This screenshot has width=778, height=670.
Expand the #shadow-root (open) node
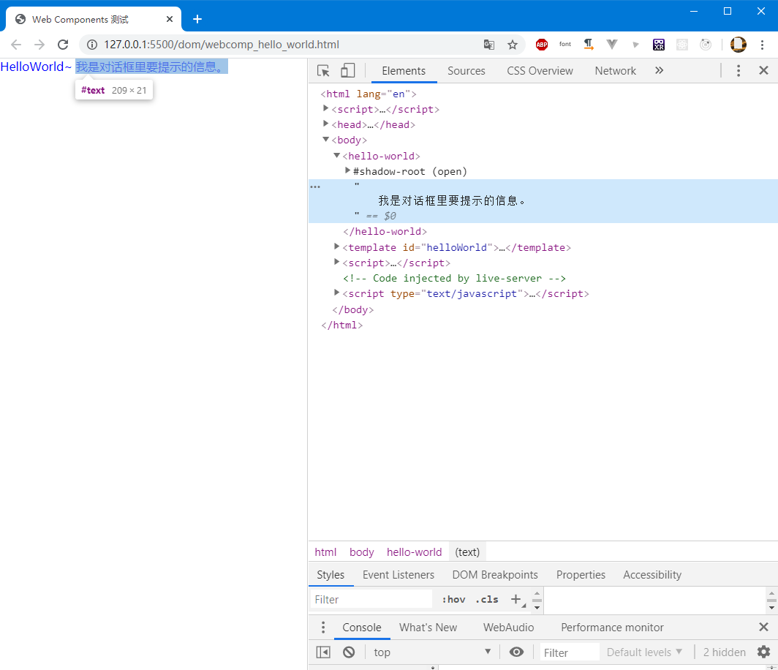(x=347, y=170)
